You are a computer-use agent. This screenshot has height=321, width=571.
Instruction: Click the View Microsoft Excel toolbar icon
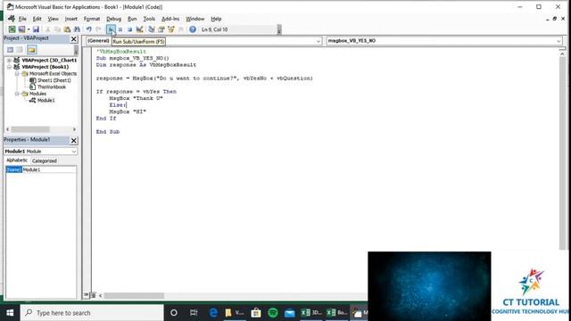[12, 29]
